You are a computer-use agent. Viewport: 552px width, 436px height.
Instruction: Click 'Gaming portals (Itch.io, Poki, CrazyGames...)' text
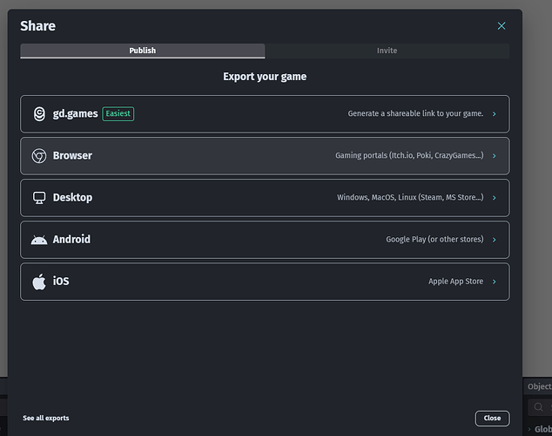pyautogui.click(x=409, y=155)
